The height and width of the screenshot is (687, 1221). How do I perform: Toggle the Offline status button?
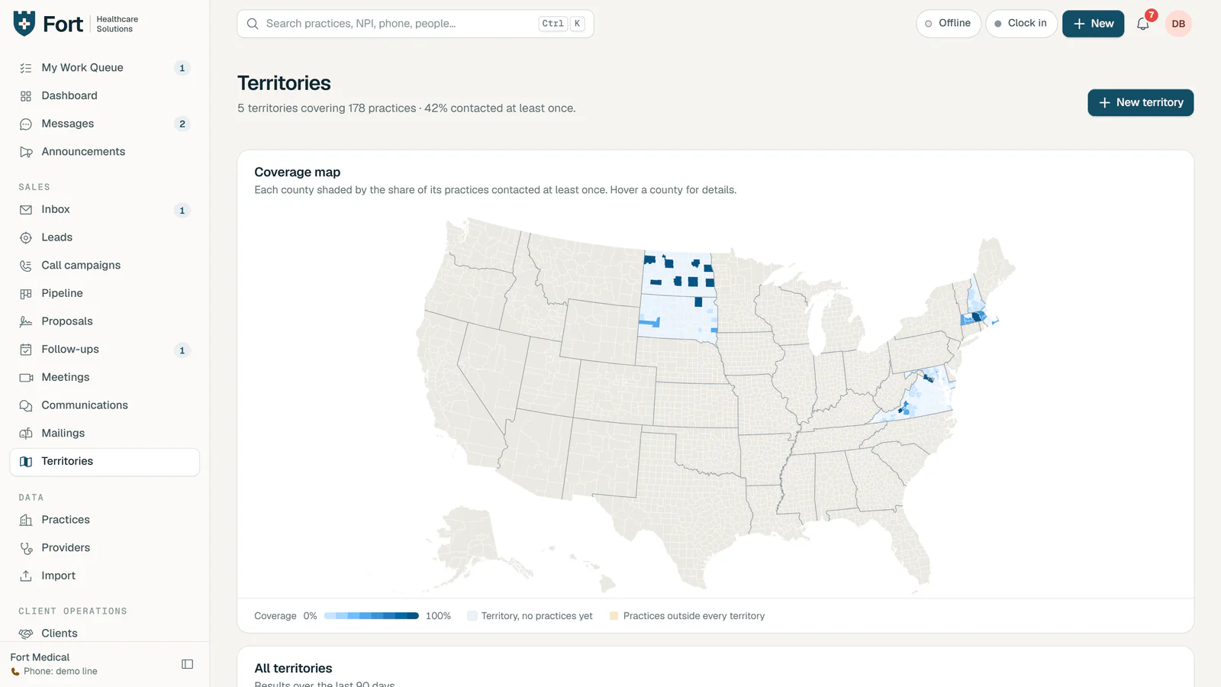coord(949,24)
